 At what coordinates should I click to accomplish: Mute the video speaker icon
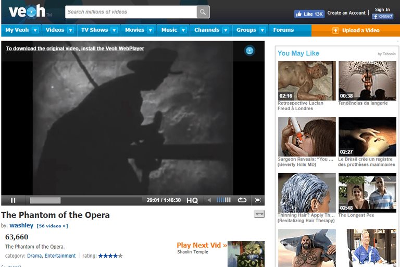[x=209, y=200]
